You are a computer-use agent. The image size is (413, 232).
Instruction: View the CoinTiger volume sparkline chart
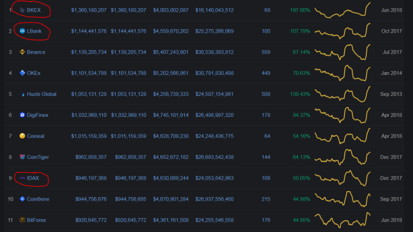click(343, 157)
